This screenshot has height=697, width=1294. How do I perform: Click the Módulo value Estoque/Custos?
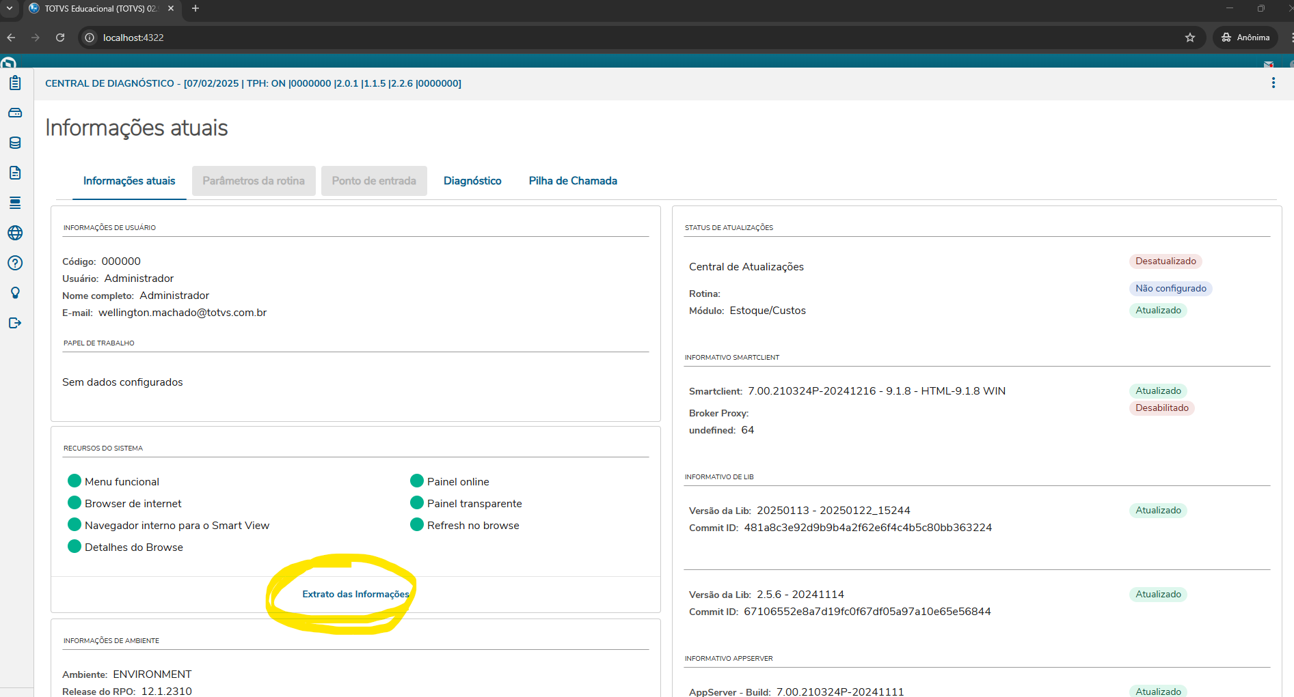pos(768,311)
